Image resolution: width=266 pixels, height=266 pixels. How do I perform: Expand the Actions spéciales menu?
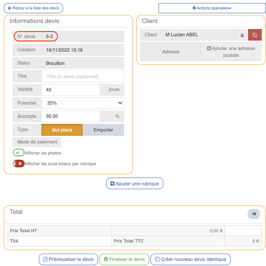click(211, 8)
